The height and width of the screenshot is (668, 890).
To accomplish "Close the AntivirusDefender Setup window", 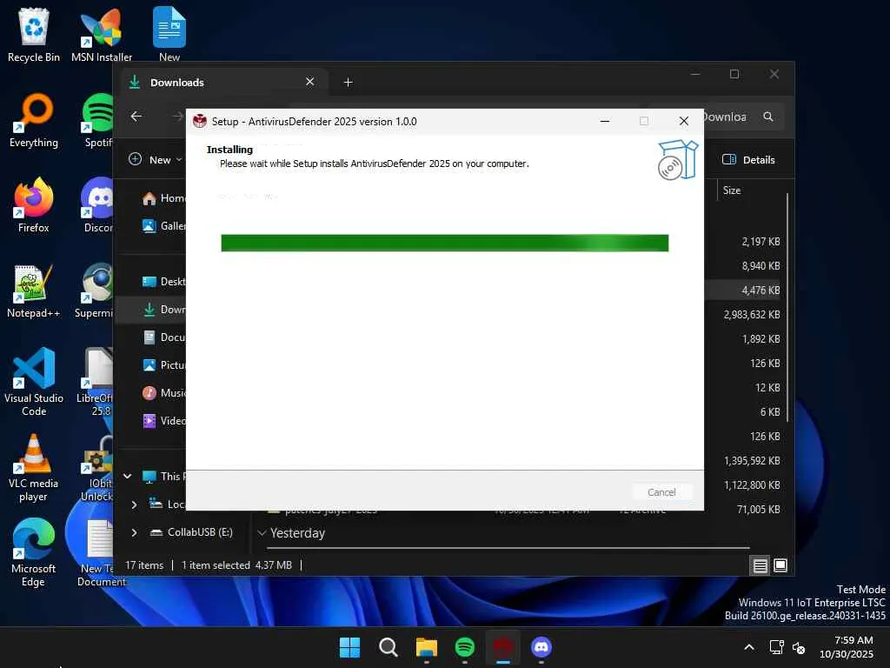I will [684, 121].
